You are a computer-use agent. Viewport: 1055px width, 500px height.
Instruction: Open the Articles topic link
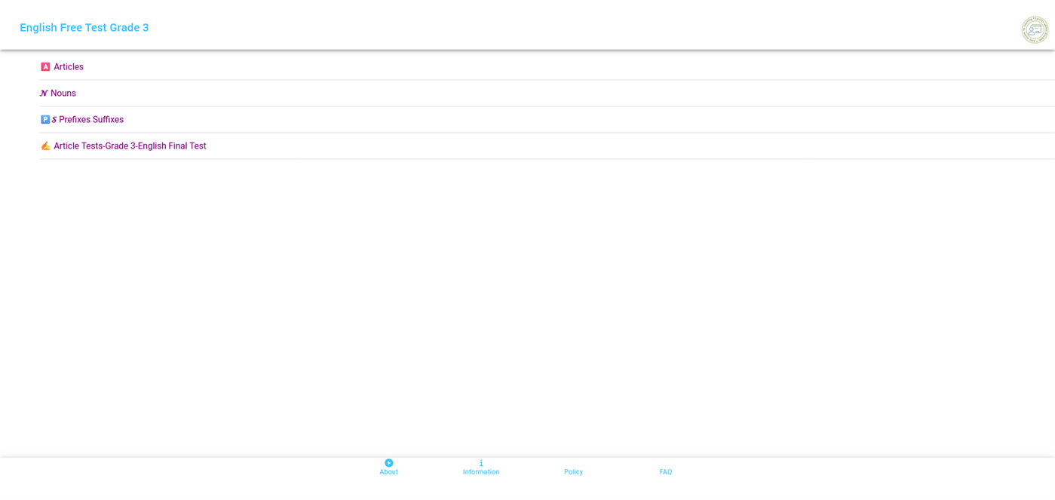click(69, 67)
